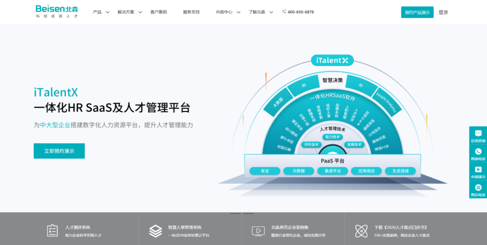Click the 安全 pill in PaaS platform

pyautogui.click(x=265, y=171)
